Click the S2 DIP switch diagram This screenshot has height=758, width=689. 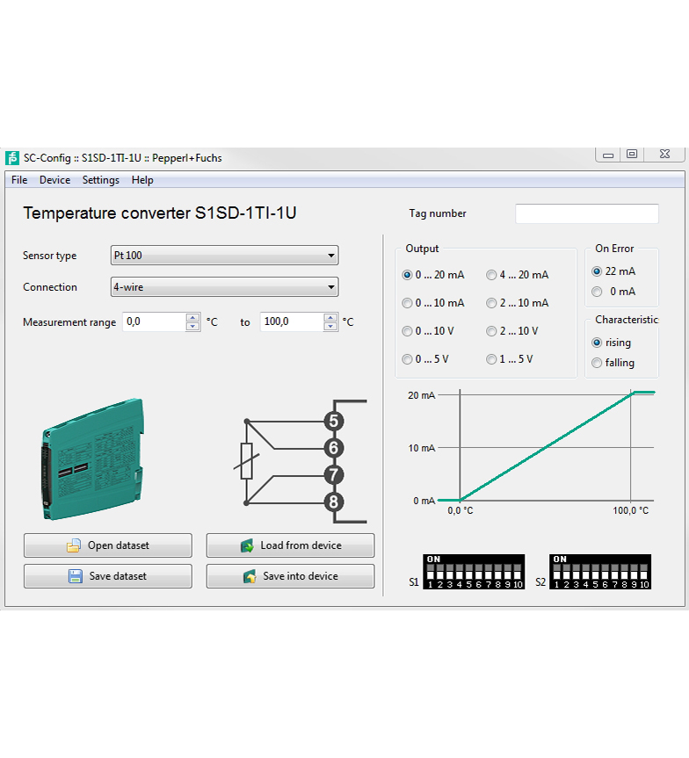point(600,572)
